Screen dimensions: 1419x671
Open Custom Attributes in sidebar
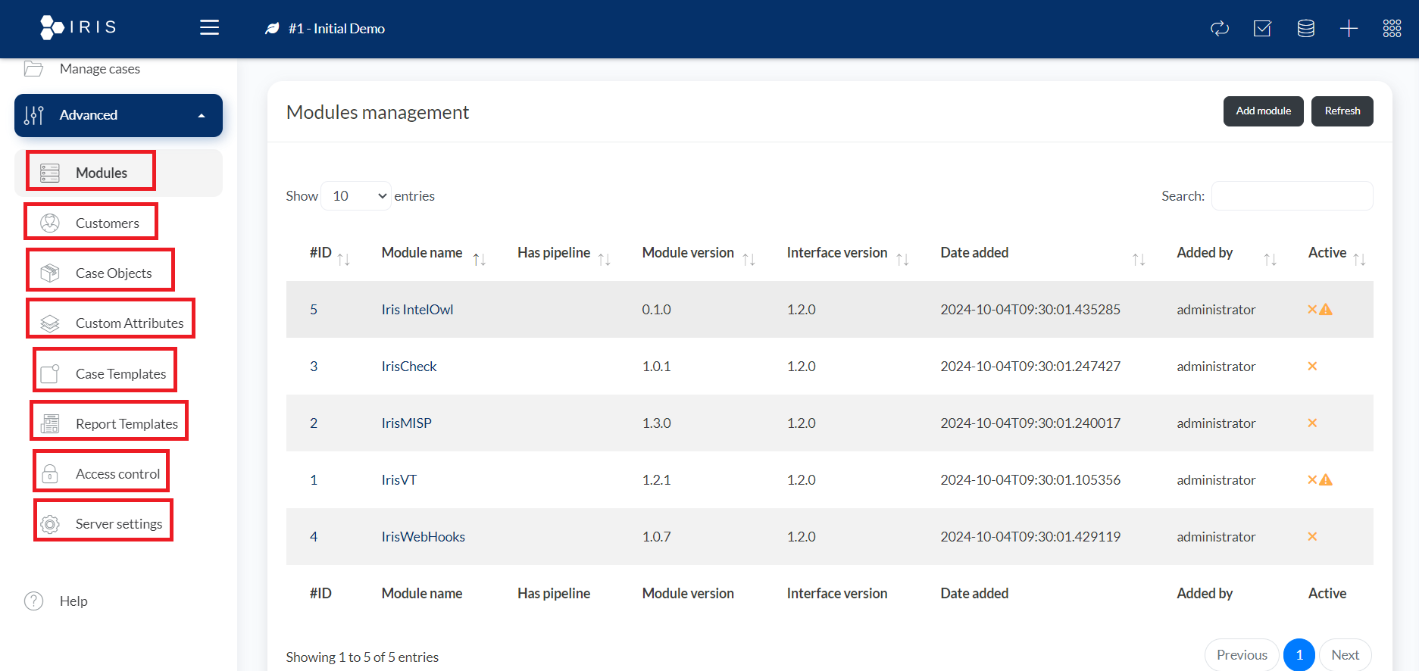click(130, 323)
